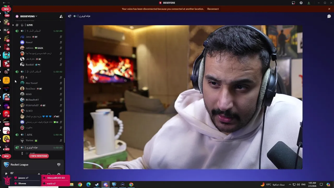This screenshot has width=334, height=188.
Task: Click user Rashid in voice list
Action: pos(41,64)
